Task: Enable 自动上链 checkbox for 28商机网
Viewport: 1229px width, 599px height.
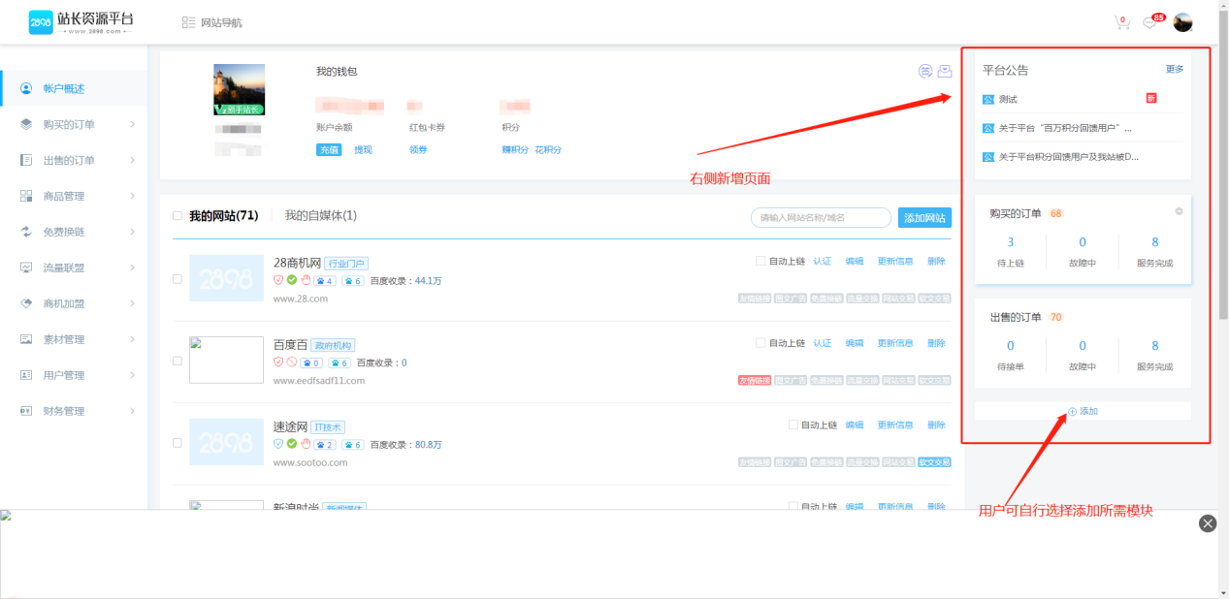Action: [x=760, y=261]
